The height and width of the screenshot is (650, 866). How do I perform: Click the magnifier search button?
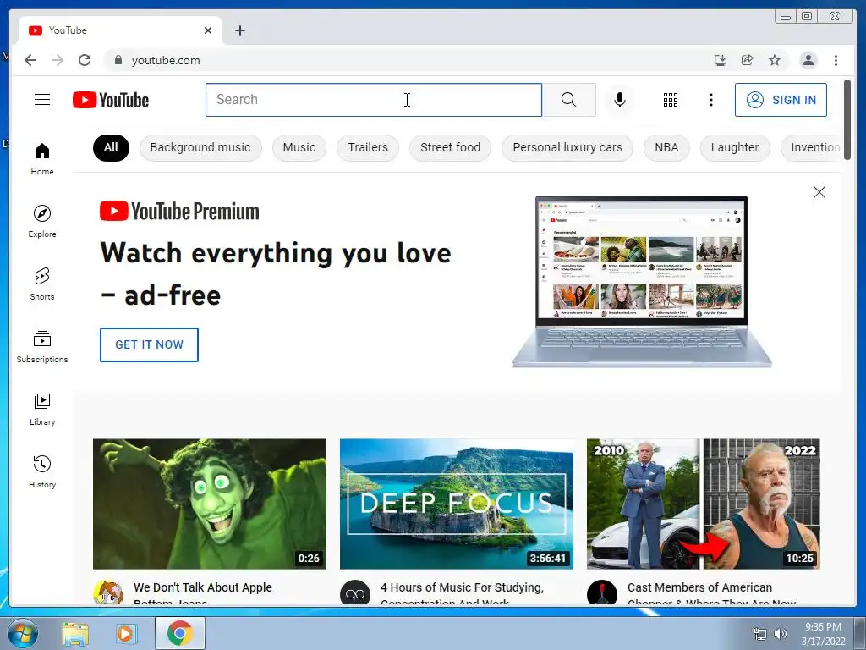569,100
